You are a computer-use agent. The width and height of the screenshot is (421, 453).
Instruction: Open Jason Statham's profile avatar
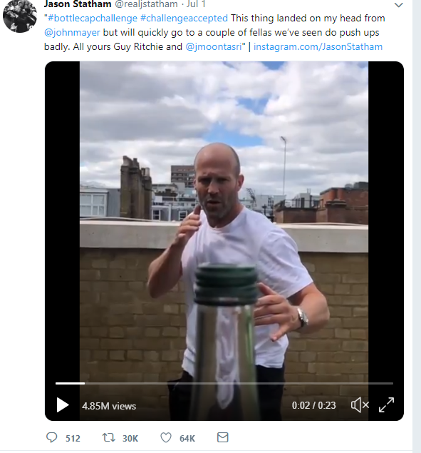20,16
